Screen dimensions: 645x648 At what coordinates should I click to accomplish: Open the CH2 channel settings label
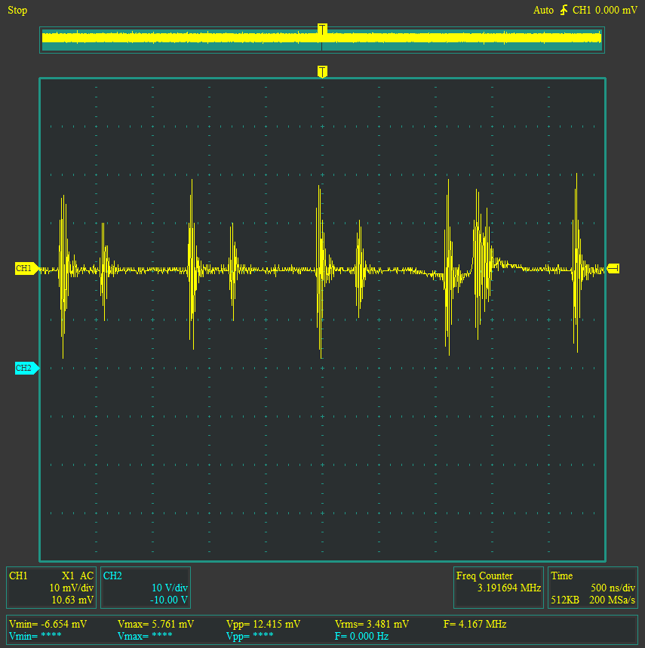coord(112,575)
